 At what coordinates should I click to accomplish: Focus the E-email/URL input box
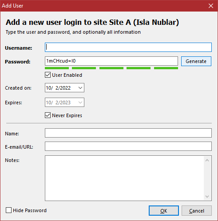click(128, 146)
